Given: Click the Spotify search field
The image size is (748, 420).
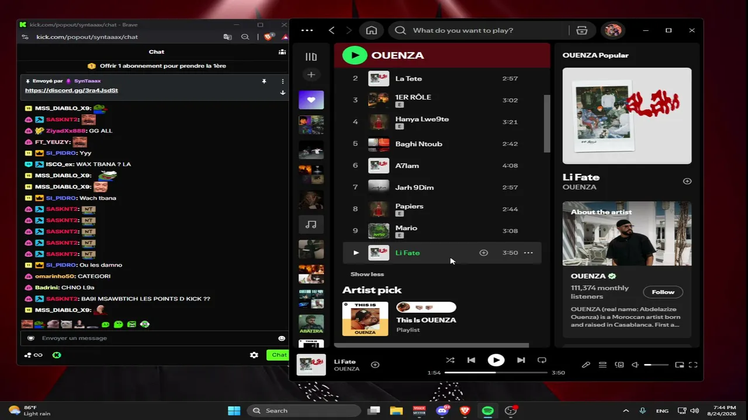Looking at the screenshot, I should (x=479, y=30).
